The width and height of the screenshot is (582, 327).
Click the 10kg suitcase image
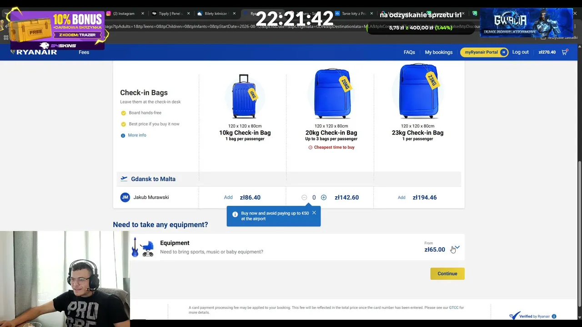(x=245, y=96)
